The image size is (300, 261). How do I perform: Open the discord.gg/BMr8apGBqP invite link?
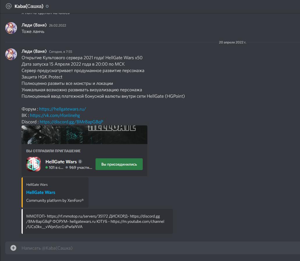[71, 122]
